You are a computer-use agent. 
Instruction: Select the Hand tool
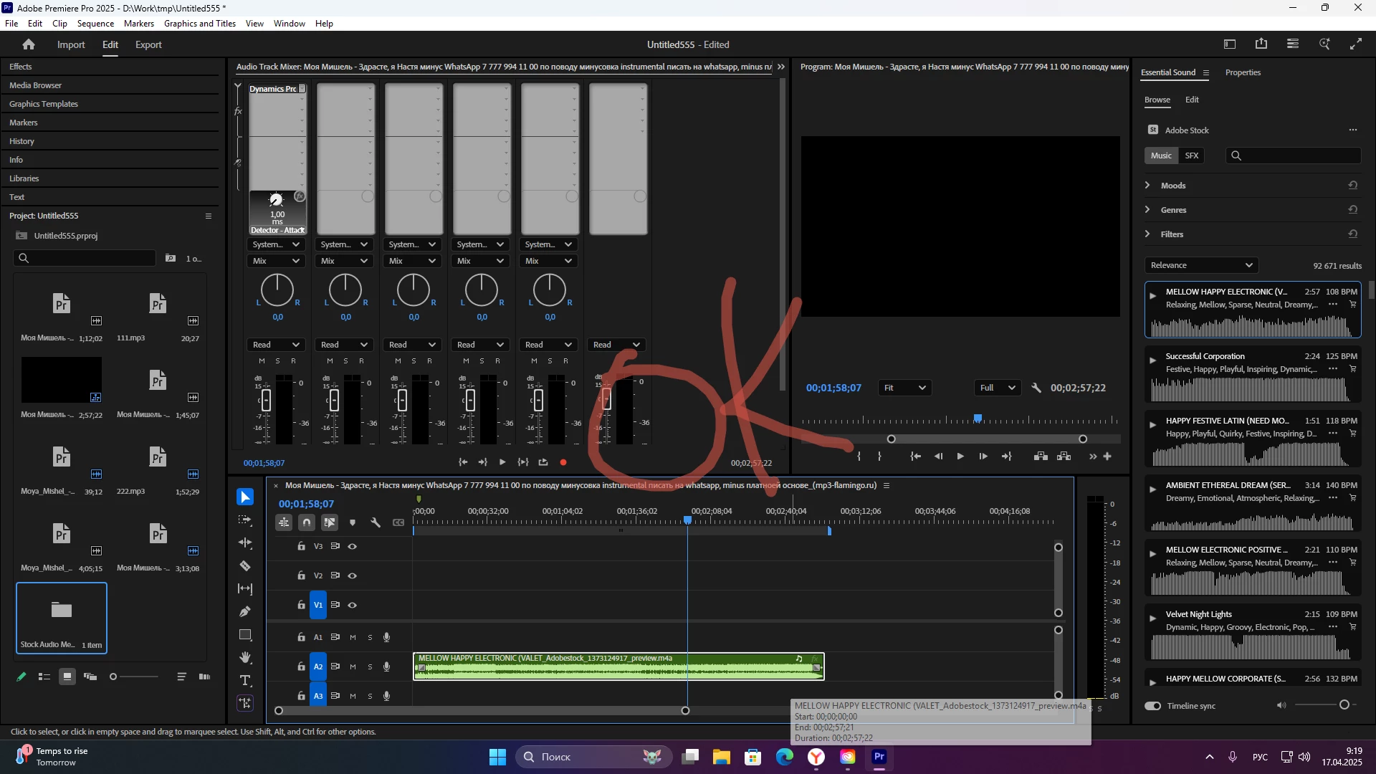(x=245, y=657)
